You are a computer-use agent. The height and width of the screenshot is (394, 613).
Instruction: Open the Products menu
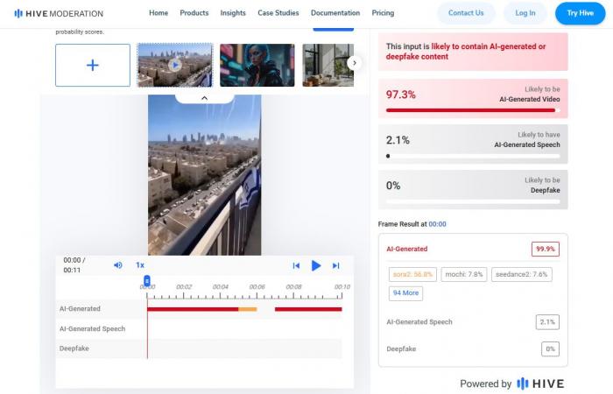point(194,13)
